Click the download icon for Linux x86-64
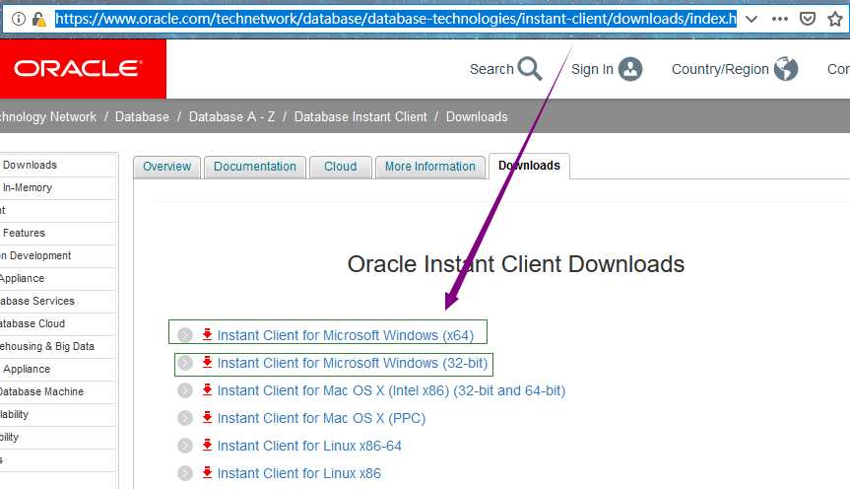The width and height of the screenshot is (850, 489). (207, 445)
